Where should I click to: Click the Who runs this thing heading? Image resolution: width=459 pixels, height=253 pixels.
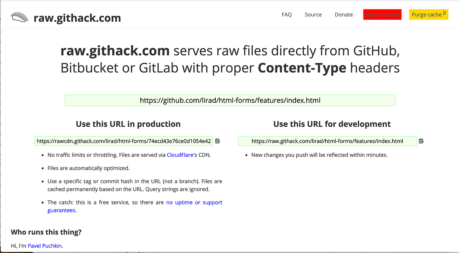[x=46, y=232]
